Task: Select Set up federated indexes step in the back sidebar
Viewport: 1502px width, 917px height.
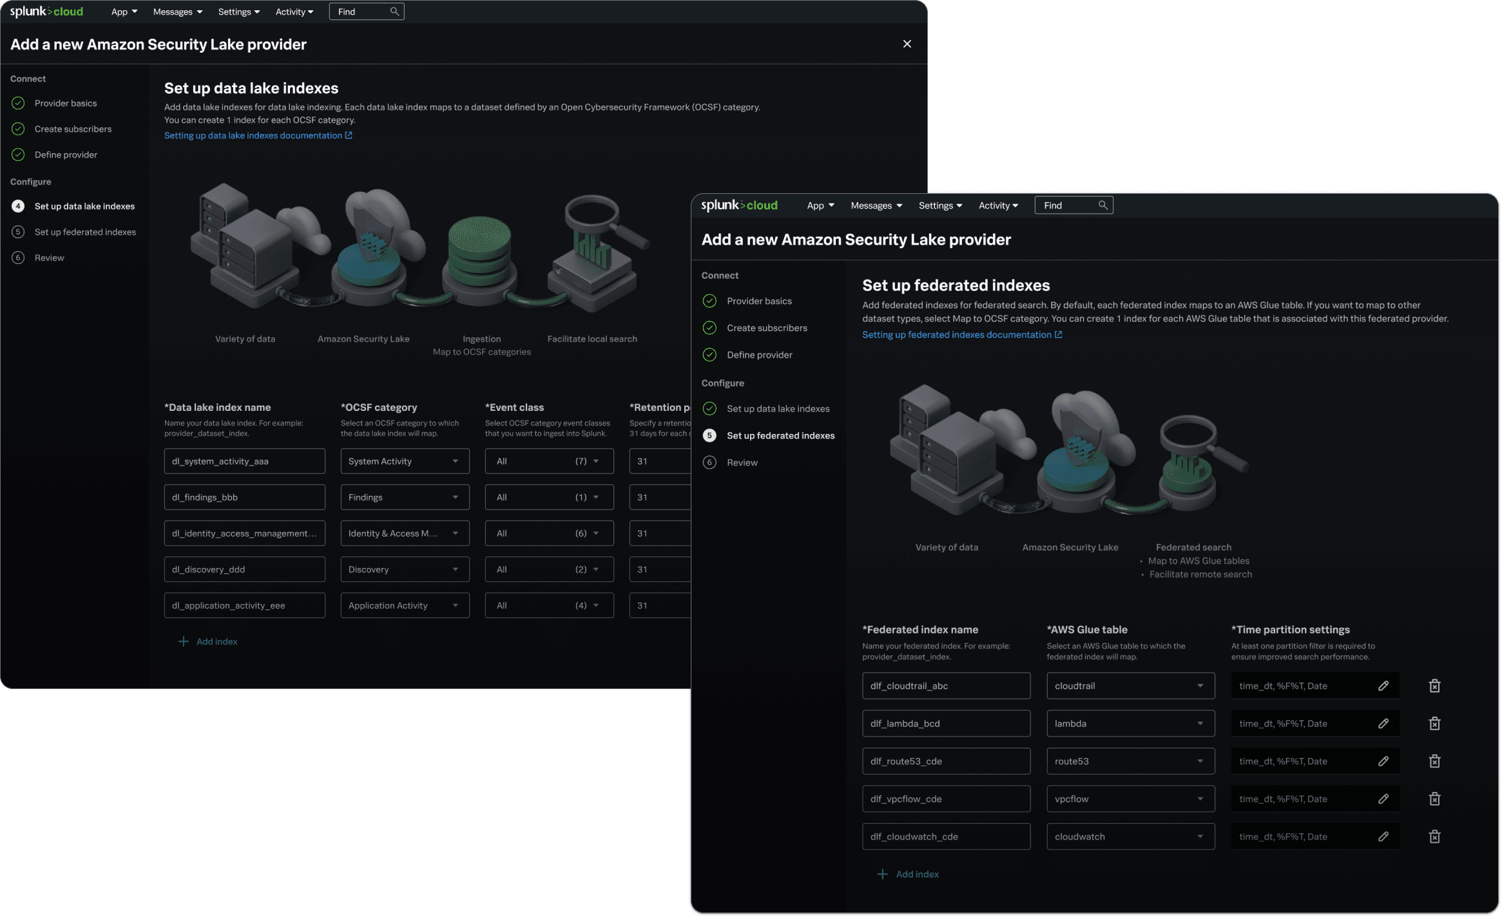Action: pyautogui.click(x=85, y=232)
